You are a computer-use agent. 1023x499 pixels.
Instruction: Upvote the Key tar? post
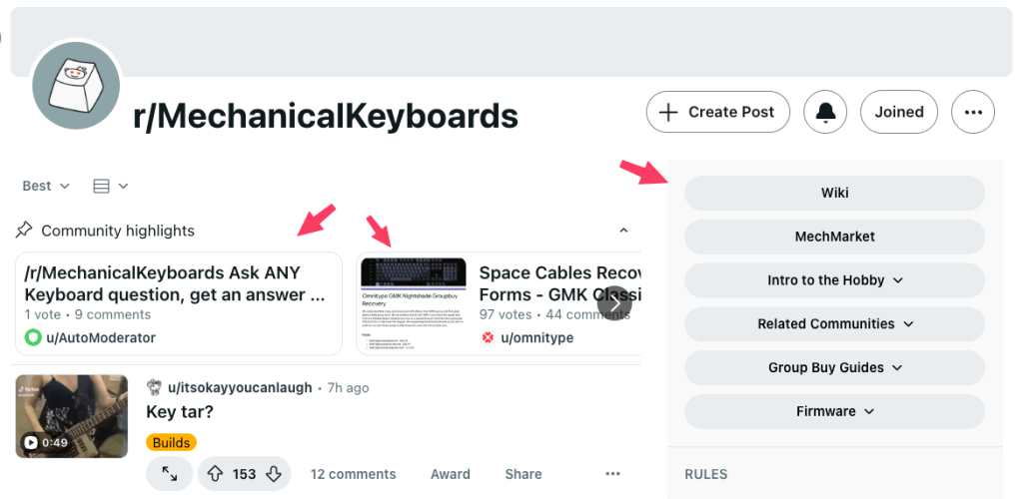(216, 474)
